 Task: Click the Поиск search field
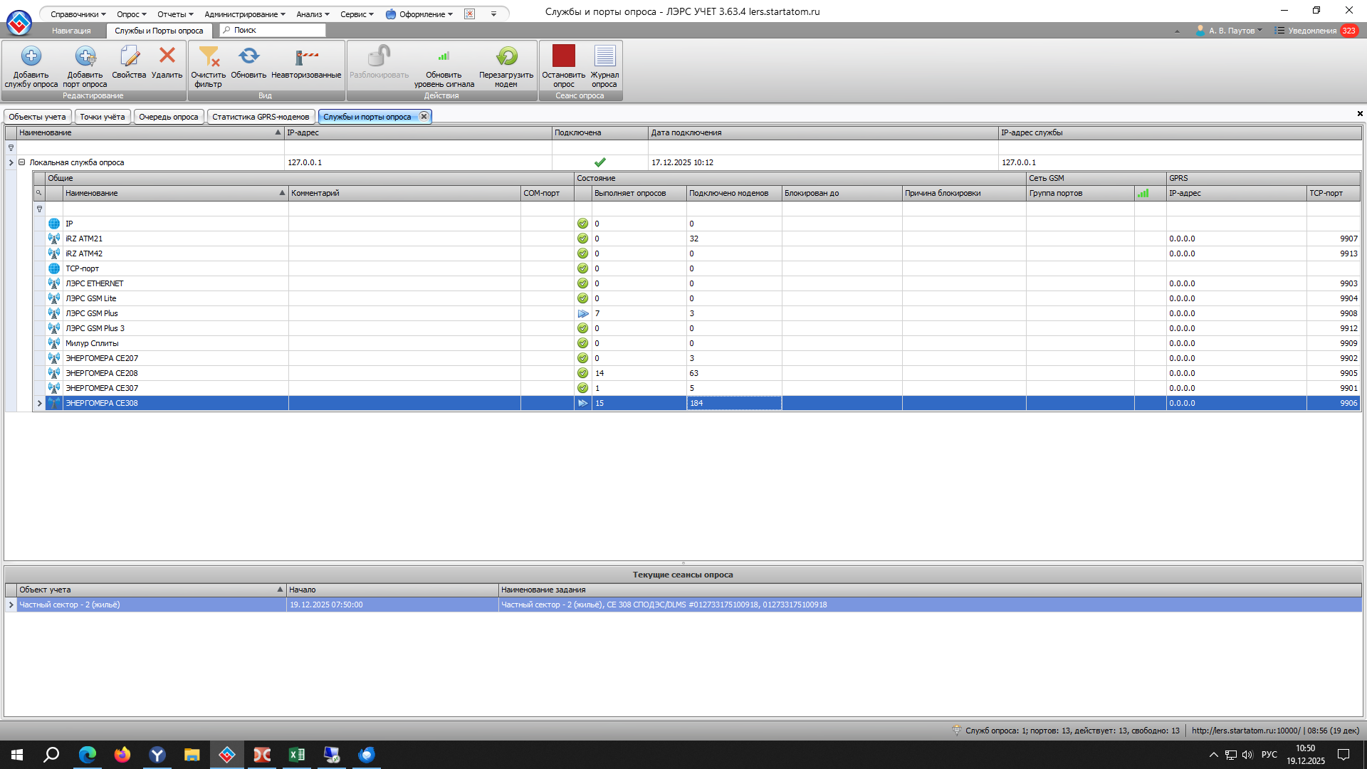(274, 30)
